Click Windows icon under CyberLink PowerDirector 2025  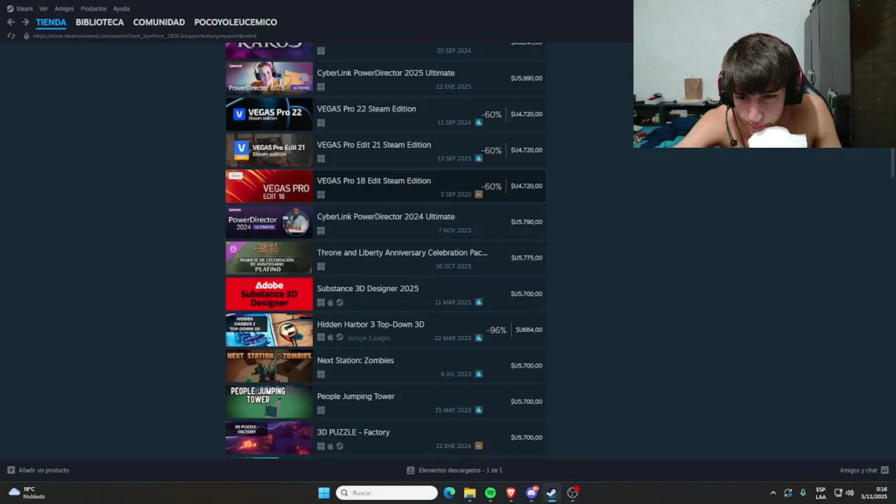(x=321, y=87)
